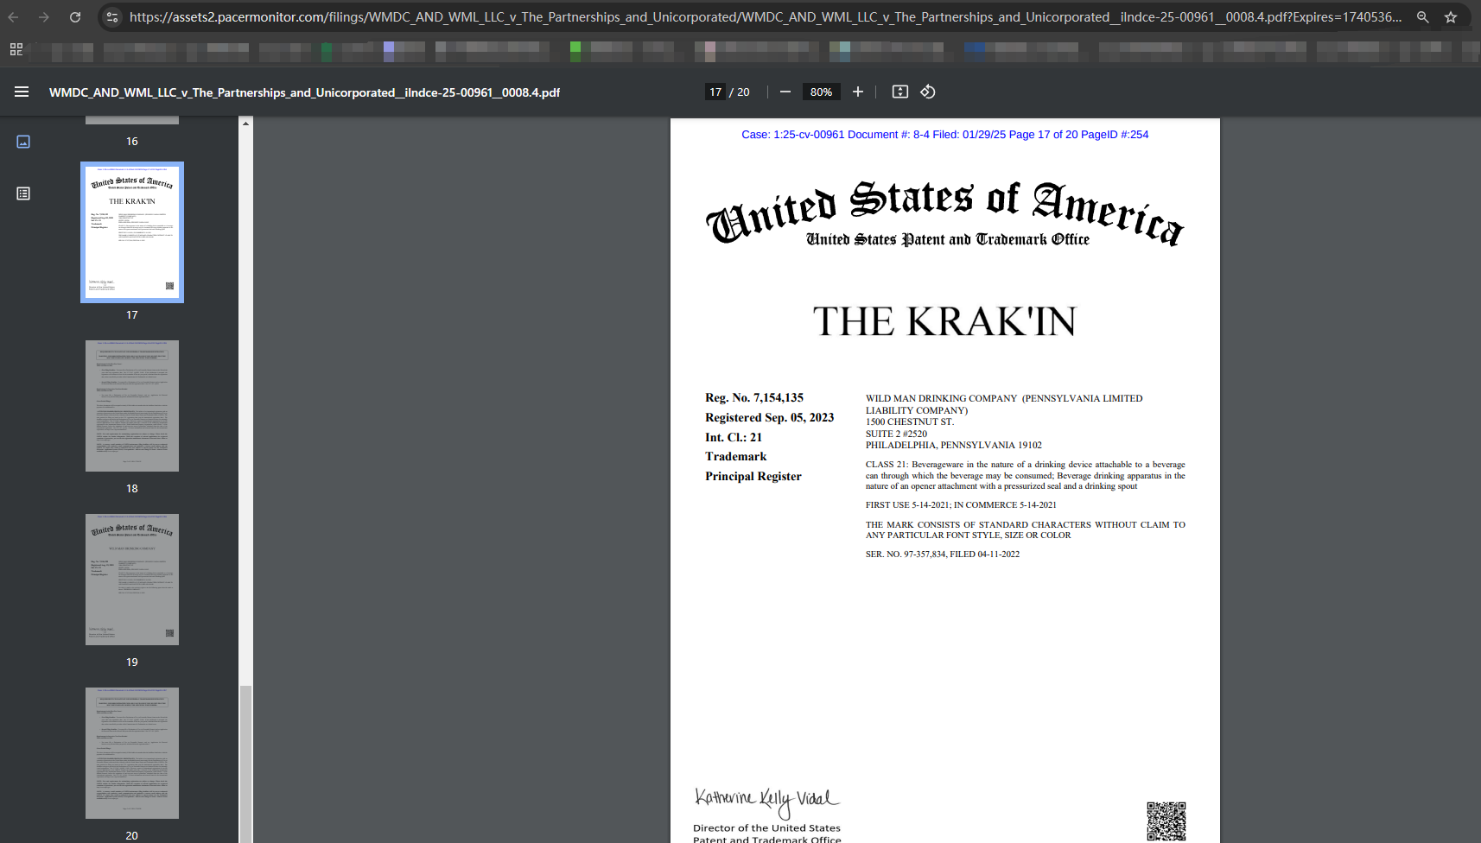Click the thumbnail sidebar scrollbar up arrow
The image size is (1481, 843).
tap(246, 124)
